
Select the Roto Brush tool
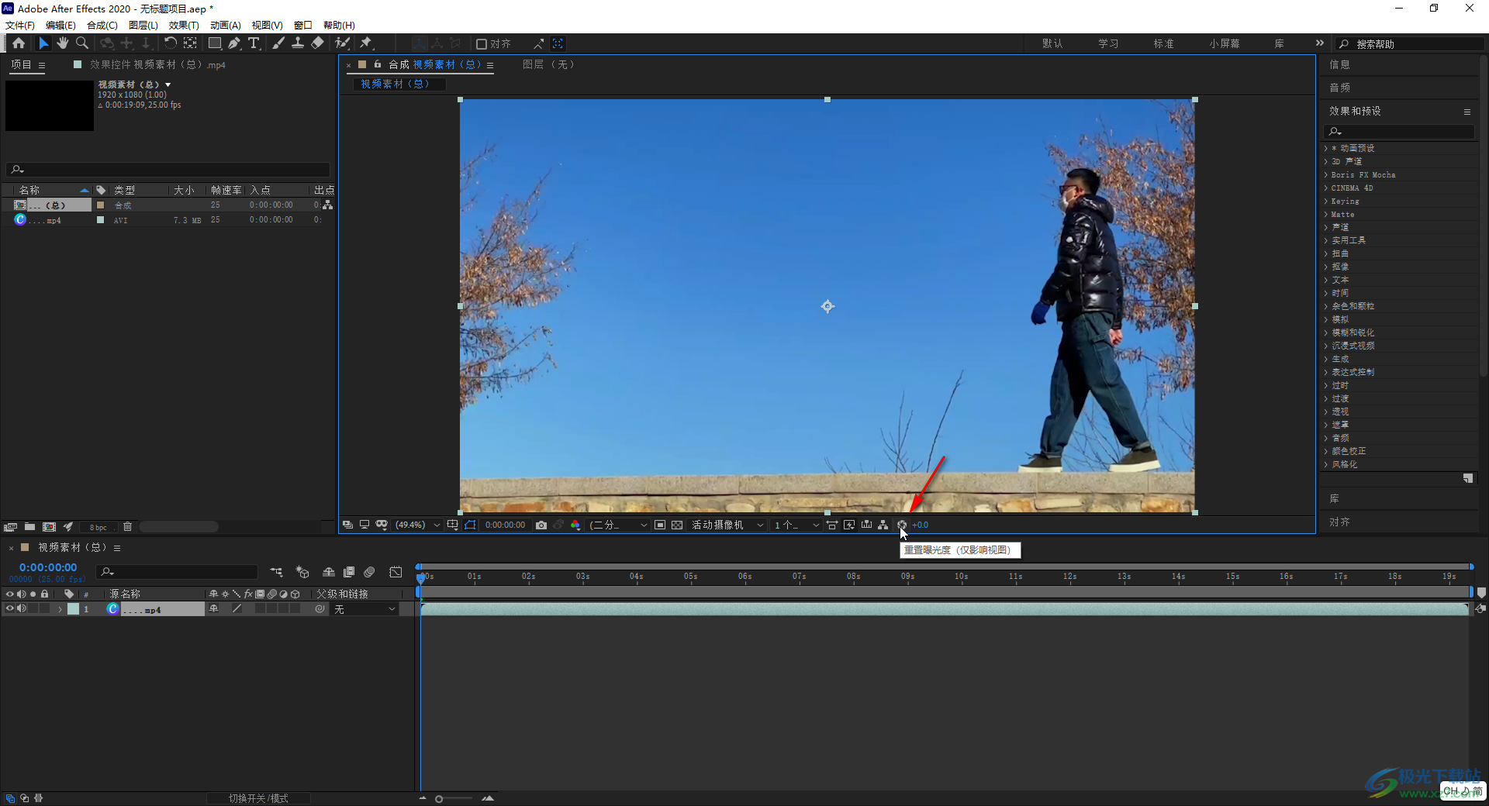click(x=342, y=43)
